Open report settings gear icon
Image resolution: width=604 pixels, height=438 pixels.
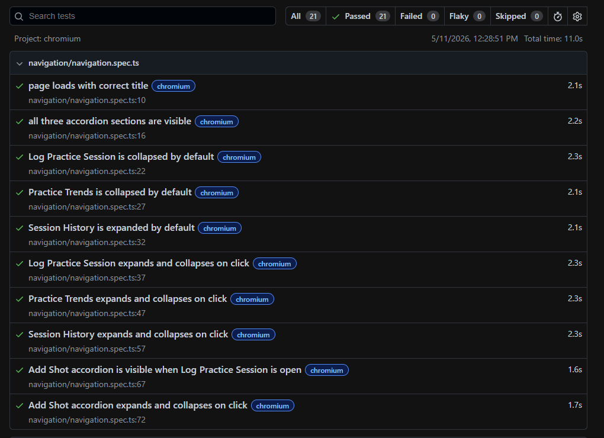point(577,16)
